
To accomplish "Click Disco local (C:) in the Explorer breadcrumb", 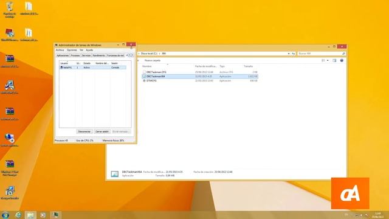I will point(149,54).
